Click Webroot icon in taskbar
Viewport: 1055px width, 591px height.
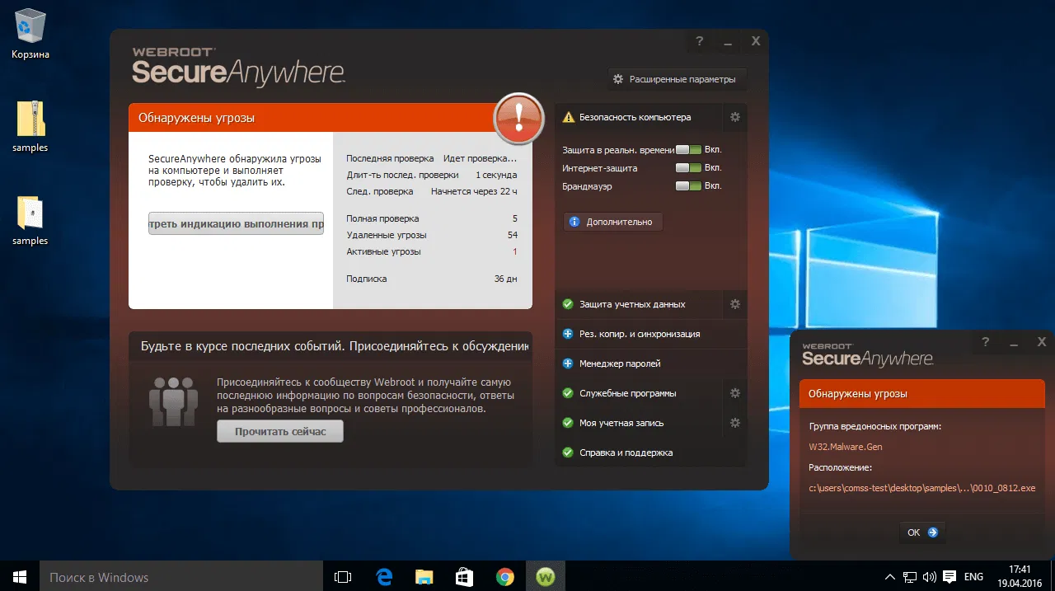546,576
